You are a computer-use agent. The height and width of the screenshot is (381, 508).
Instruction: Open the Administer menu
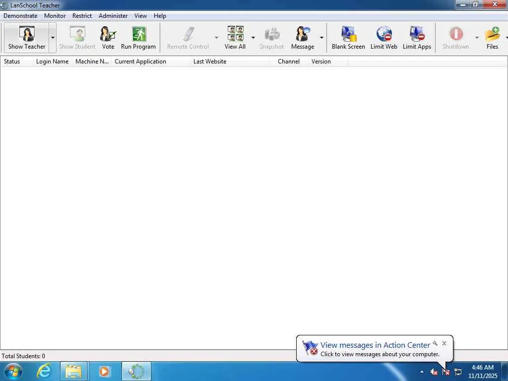(x=113, y=16)
